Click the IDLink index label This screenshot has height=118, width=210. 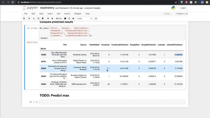pyautogui.click(x=43, y=49)
